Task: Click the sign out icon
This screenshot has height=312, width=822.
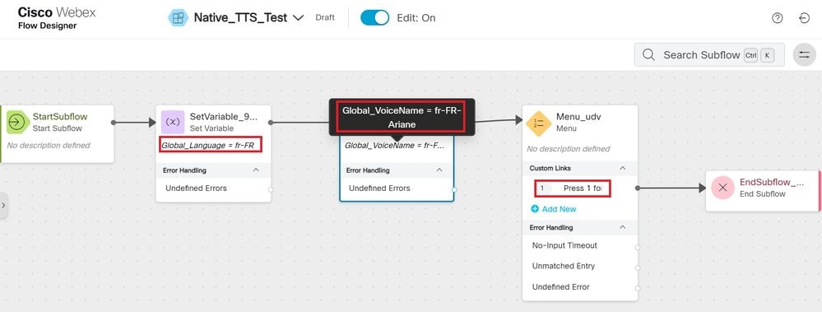Action: (804, 18)
